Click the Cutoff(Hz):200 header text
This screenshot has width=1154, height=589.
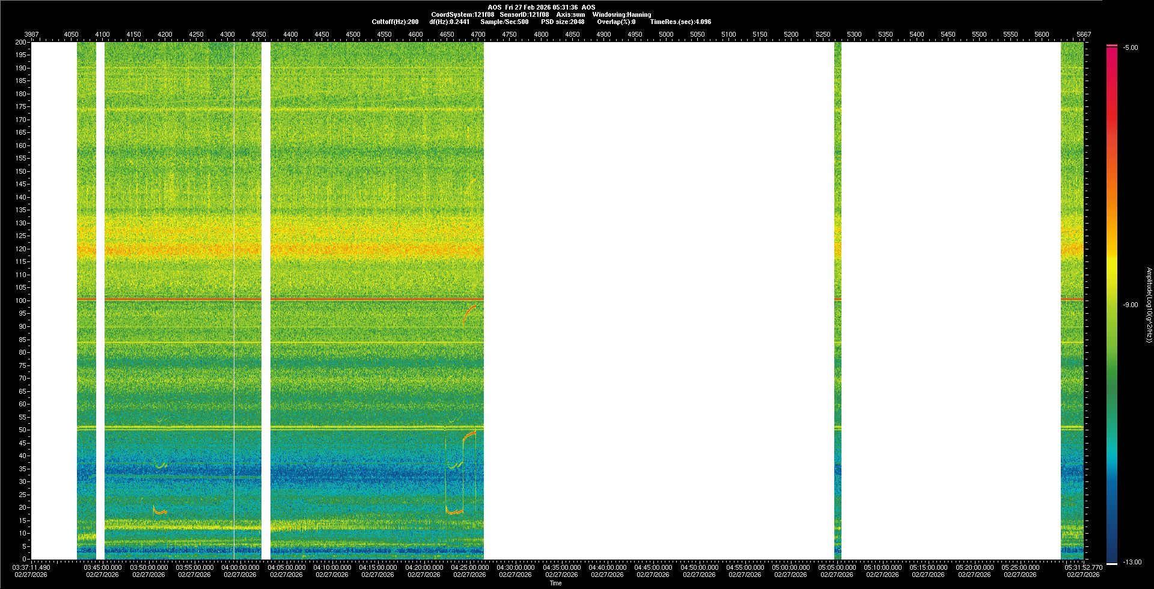click(395, 22)
